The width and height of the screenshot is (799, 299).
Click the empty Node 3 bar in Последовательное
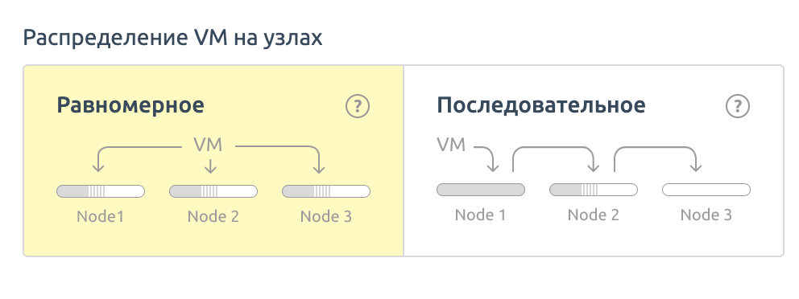(x=706, y=190)
